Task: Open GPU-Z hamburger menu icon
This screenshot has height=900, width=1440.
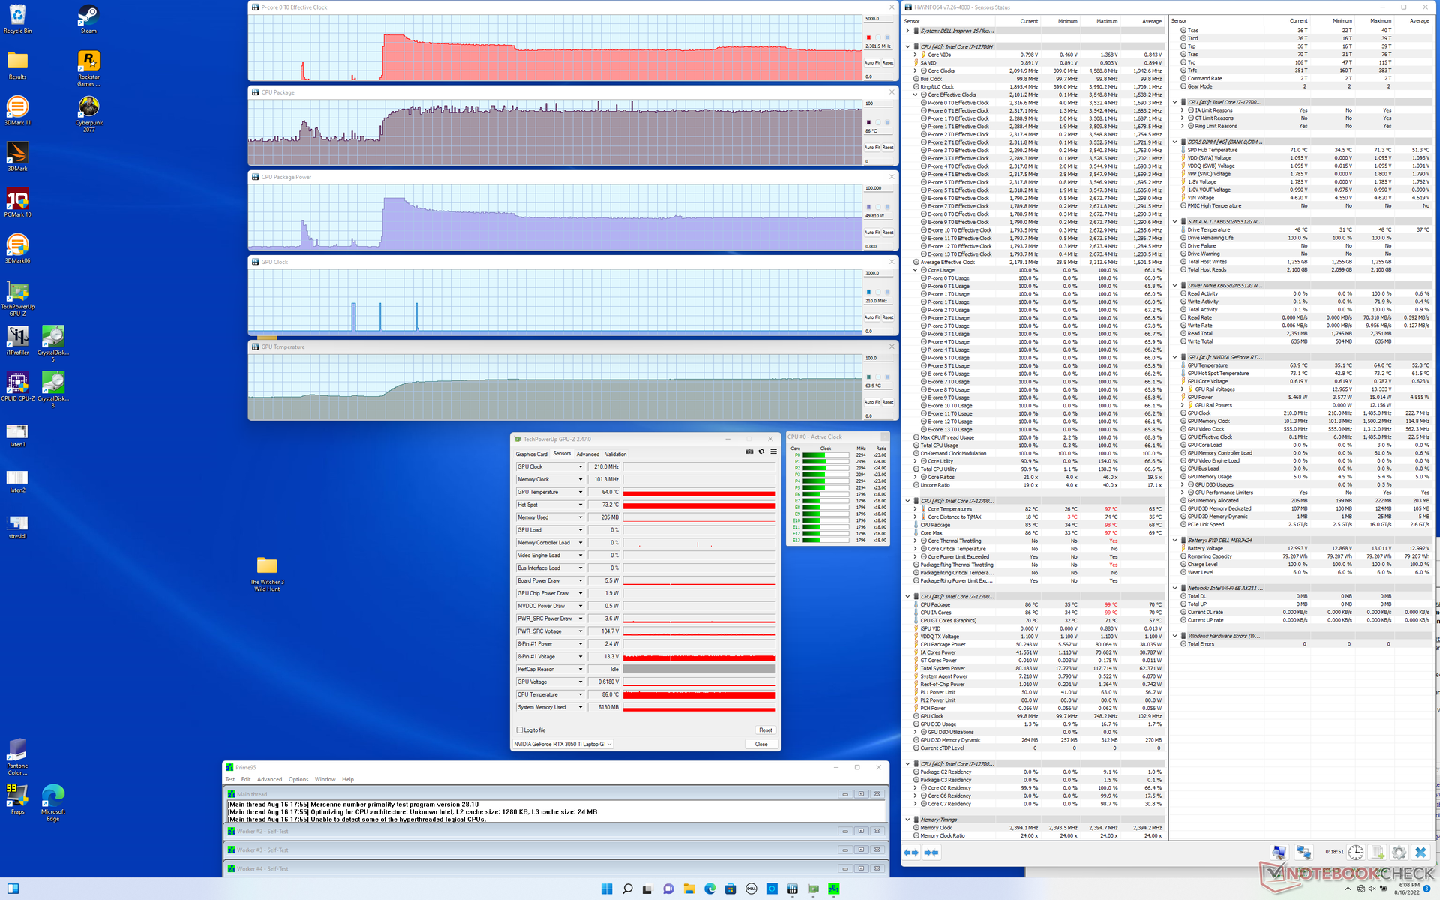Action: tap(773, 451)
